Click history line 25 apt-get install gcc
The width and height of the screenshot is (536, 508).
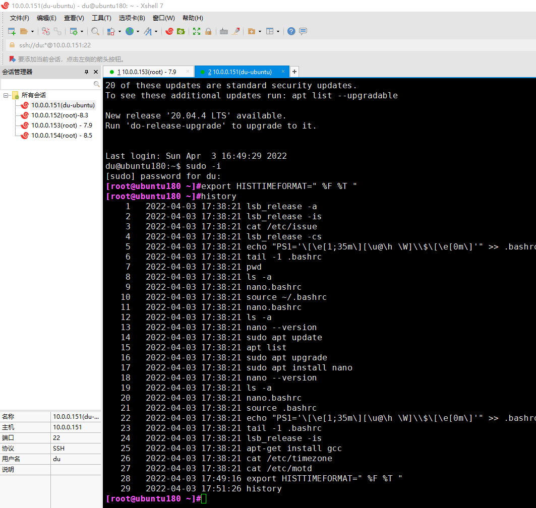pos(294,448)
